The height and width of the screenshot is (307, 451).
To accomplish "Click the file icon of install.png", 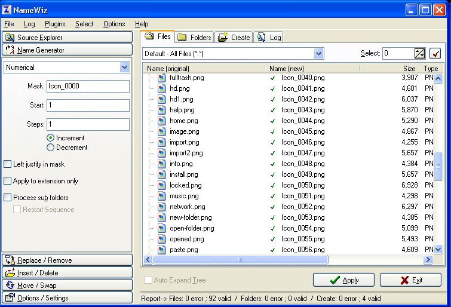I will pos(162,174).
